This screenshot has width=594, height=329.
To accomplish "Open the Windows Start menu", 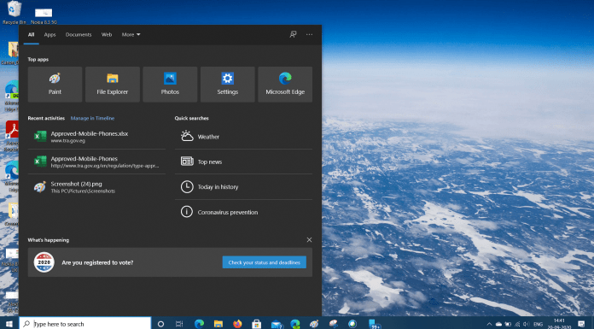I will pos(9,324).
